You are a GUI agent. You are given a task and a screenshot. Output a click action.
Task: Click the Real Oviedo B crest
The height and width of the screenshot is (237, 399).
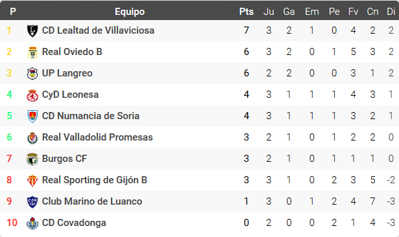point(32,52)
